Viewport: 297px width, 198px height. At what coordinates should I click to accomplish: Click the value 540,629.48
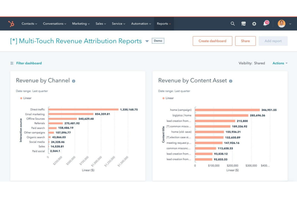pyautogui.click(x=86, y=119)
